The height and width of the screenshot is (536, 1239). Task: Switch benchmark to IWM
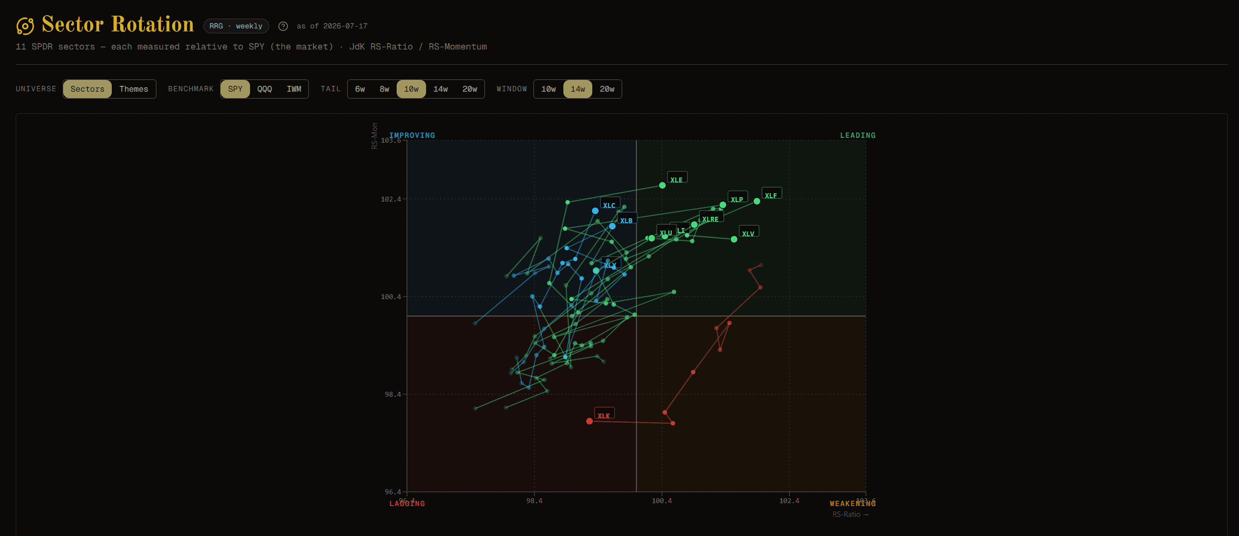click(294, 89)
